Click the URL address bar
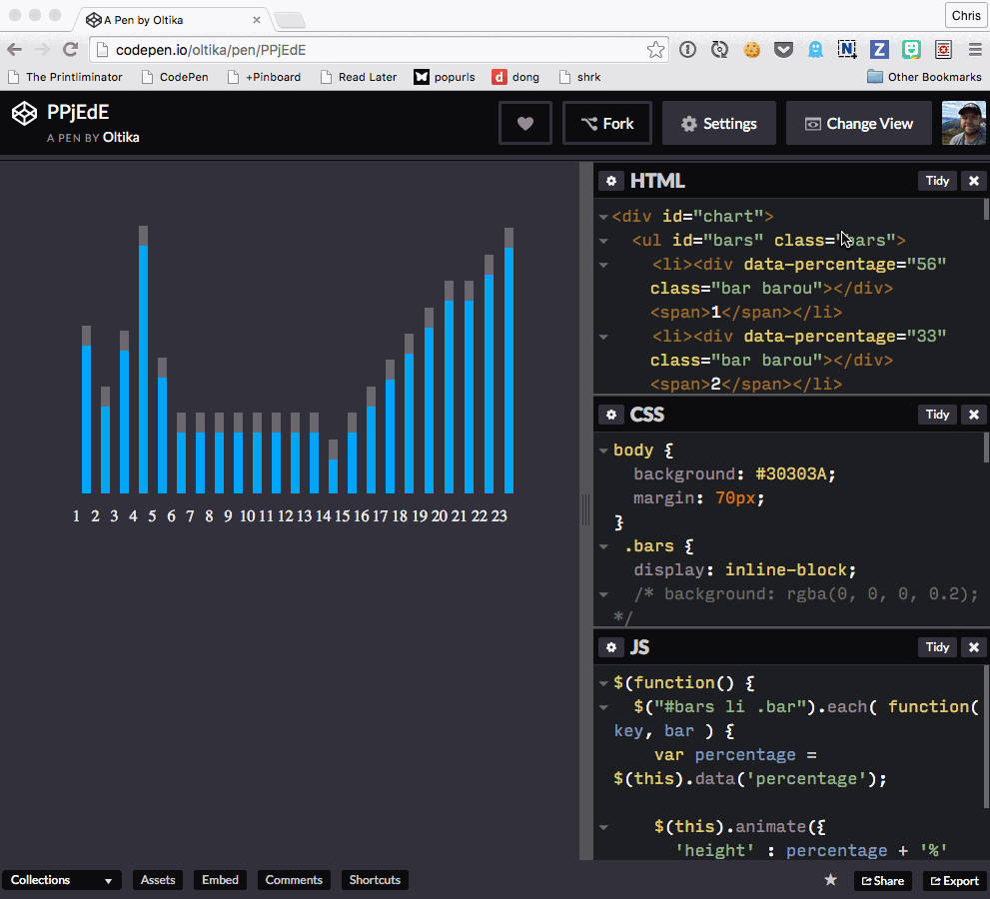 (378, 50)
